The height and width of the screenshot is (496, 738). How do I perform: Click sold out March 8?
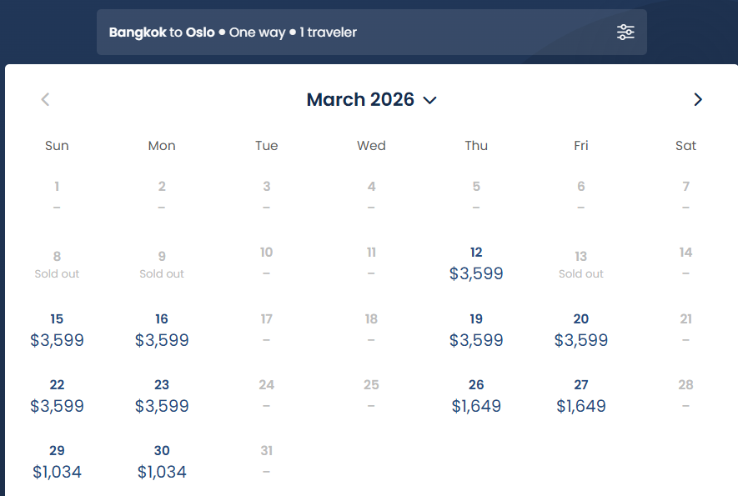(57, 265)
